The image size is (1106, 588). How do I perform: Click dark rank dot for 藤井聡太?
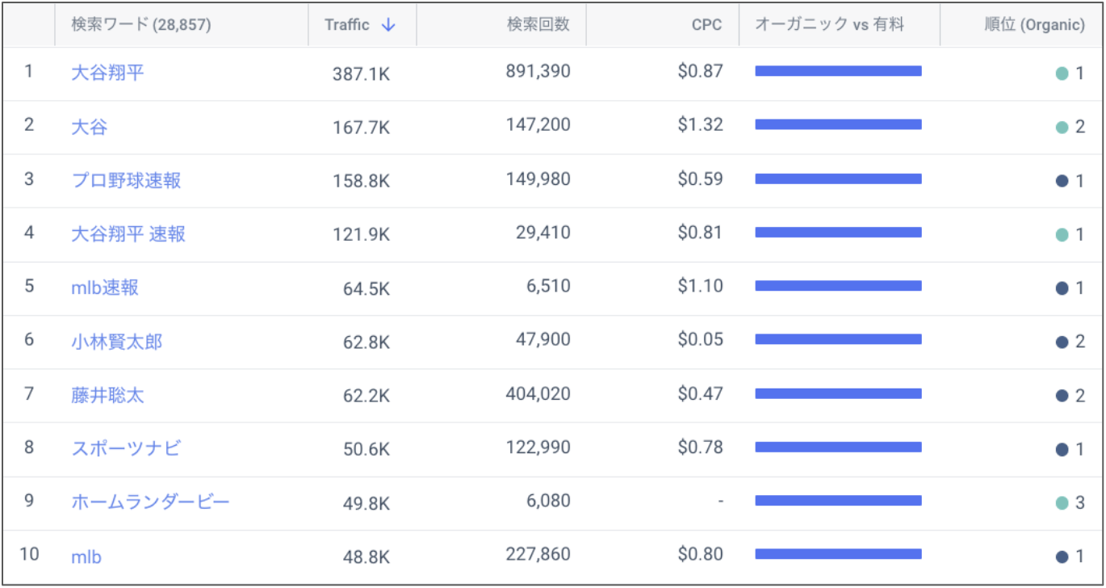pyautogui.click(x=1062, y=396)
